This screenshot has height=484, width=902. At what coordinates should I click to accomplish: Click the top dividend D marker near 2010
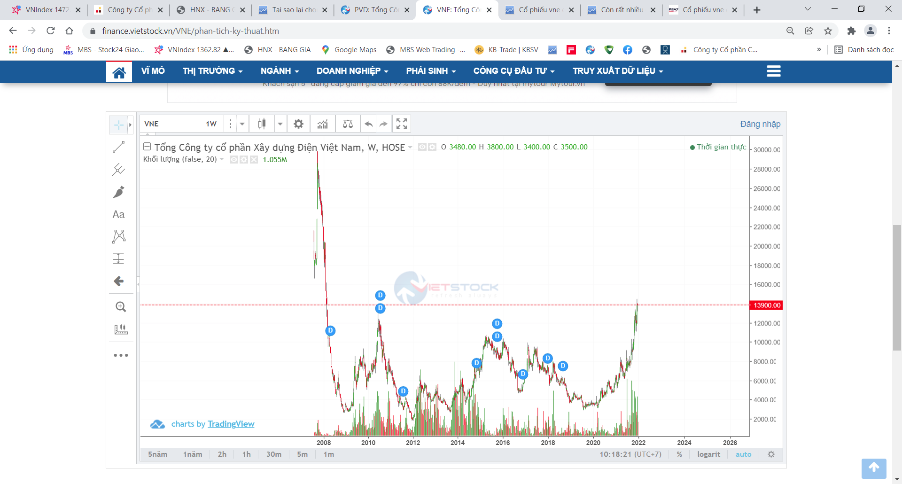coord(380,295)
